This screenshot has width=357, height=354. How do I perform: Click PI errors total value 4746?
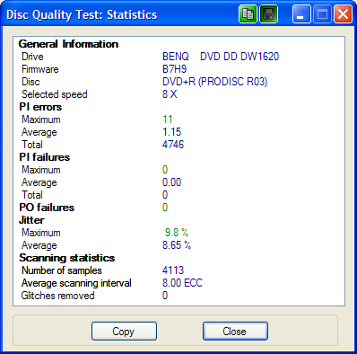[x=173, y=145]
